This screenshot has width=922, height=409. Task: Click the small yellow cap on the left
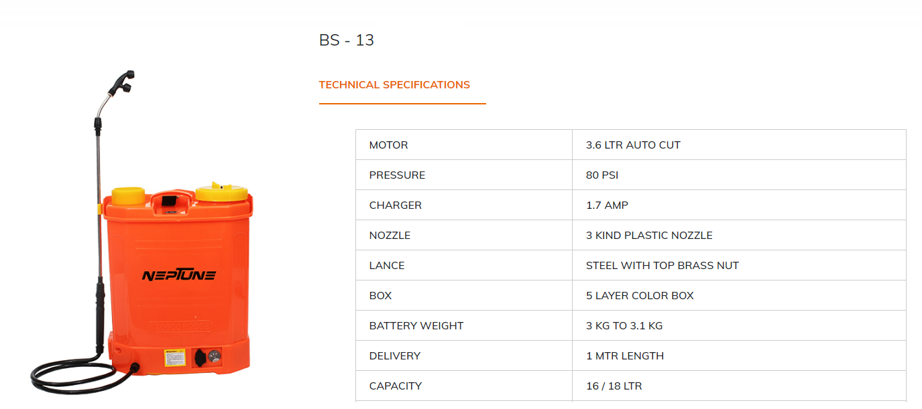[x=128, y=196]
